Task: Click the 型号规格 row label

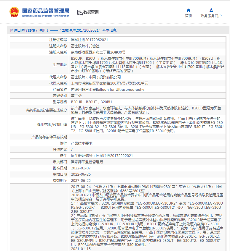Action: (60, 102)
